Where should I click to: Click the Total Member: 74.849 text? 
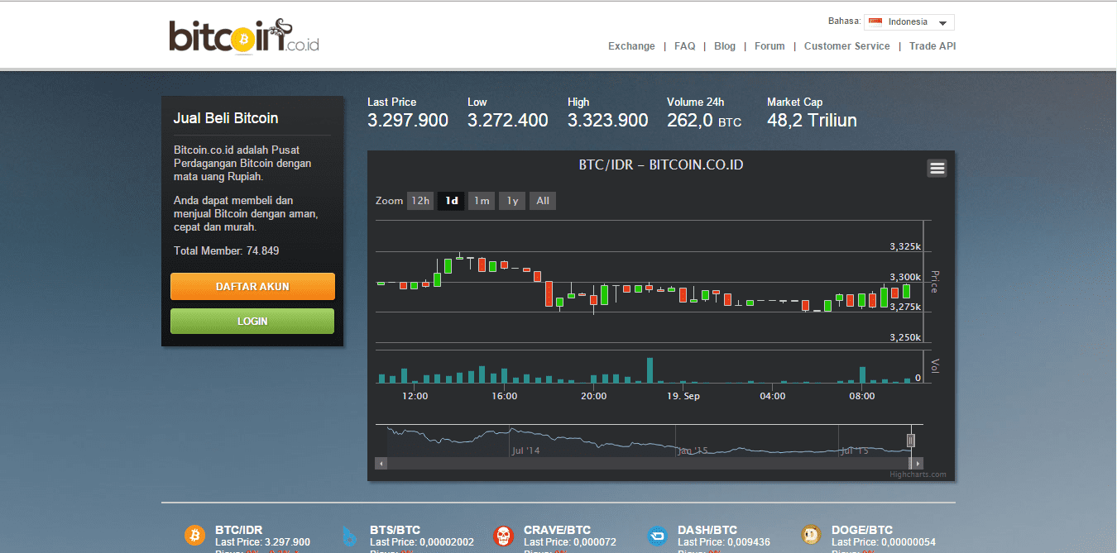point(226,250)
